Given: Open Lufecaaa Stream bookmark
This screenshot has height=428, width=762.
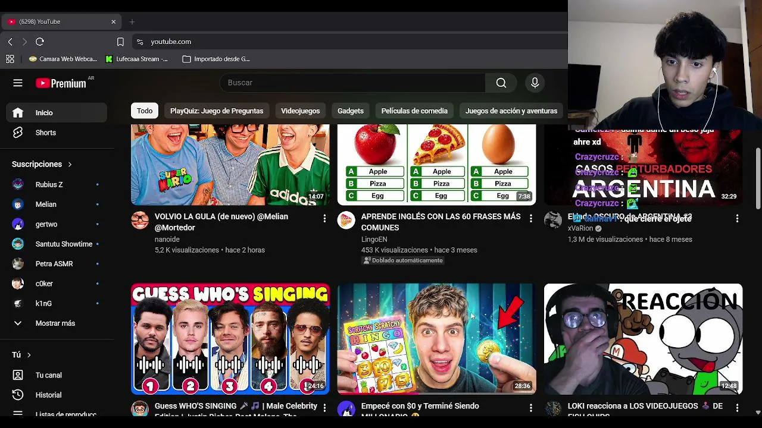Looking at the screenshot, I should pyautogui.click(x=137, y=59).
